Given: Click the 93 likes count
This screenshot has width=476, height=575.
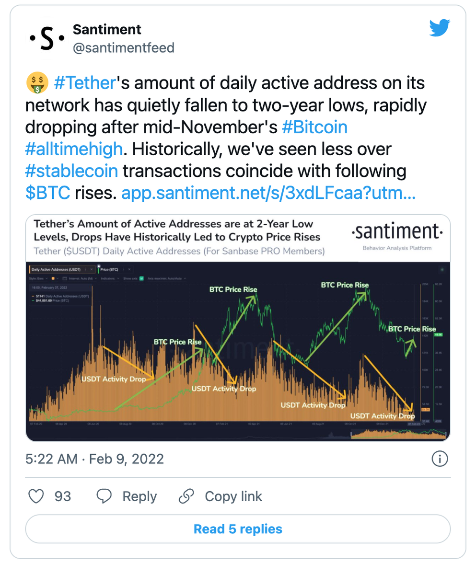Looking at the screenshot, I should [62, 496].
